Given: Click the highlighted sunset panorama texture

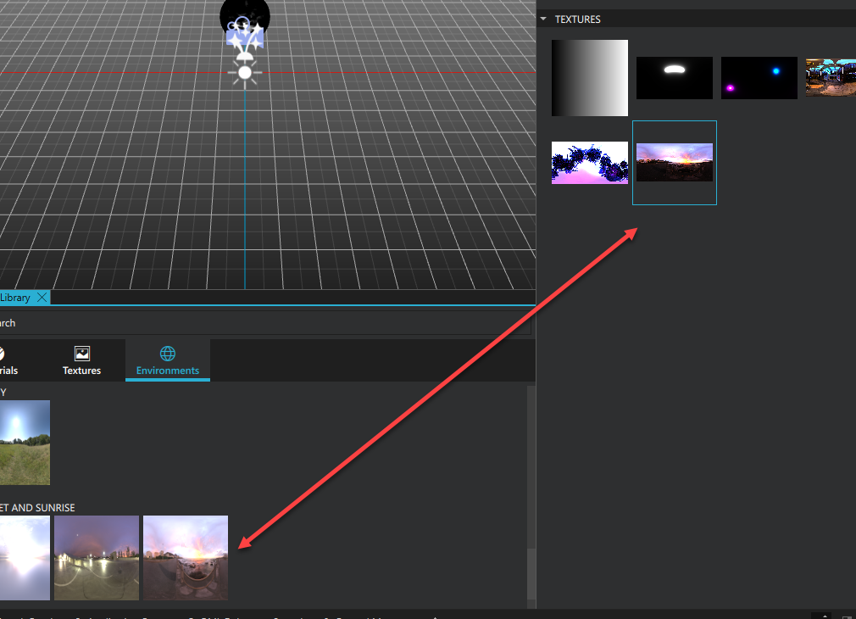Looking at the screenshot, I should click(674, 163).
